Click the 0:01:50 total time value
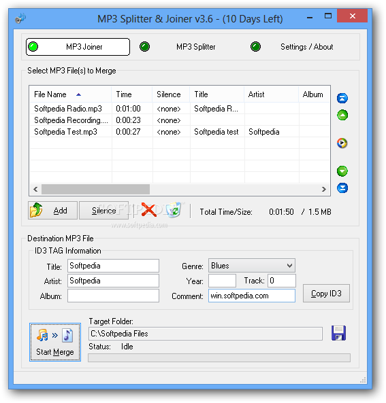This screenshot has height=403, width=386. coord(281,212)
